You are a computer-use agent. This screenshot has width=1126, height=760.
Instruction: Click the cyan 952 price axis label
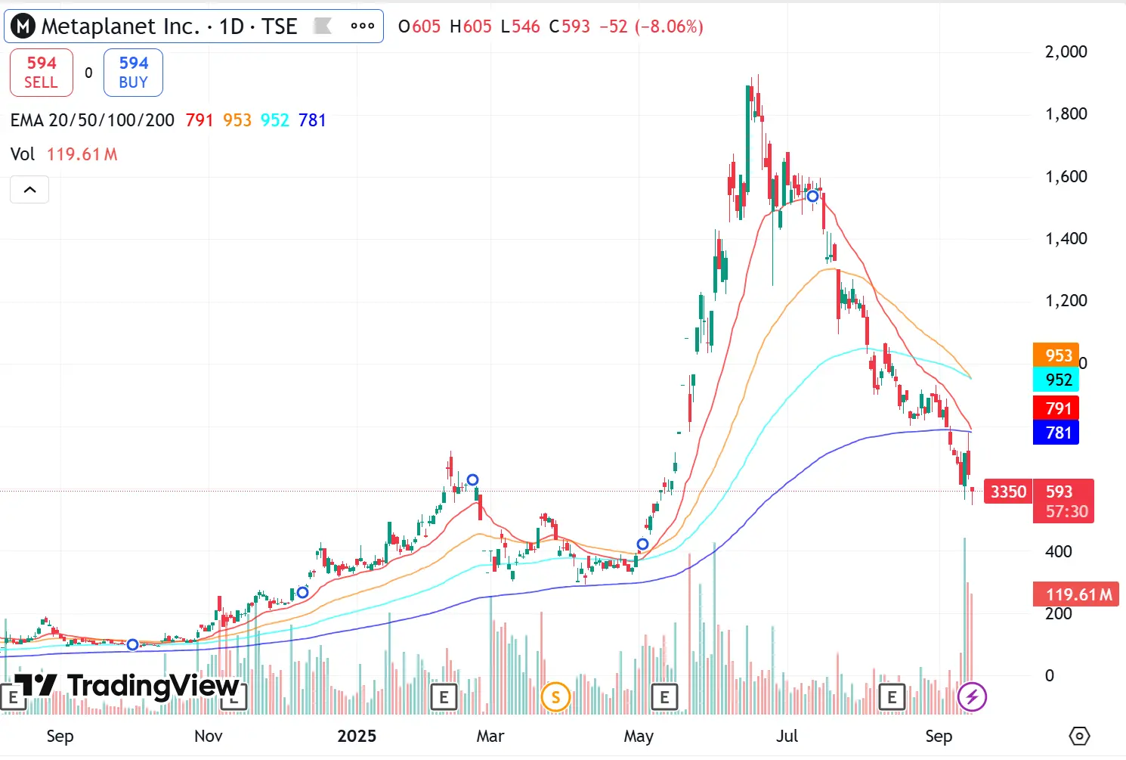tap(1056, 380)
